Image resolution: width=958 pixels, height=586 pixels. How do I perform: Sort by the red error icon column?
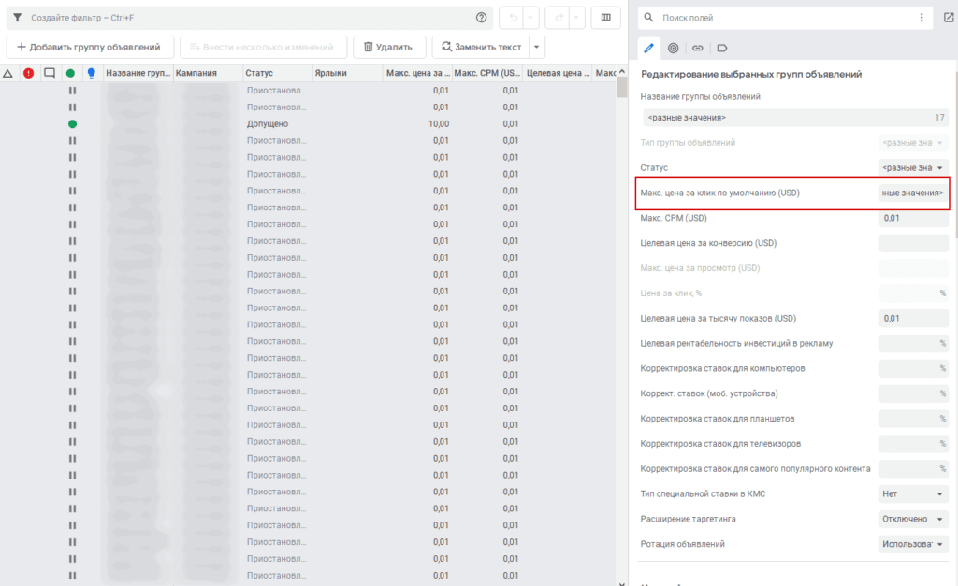[x=29, y=73]
